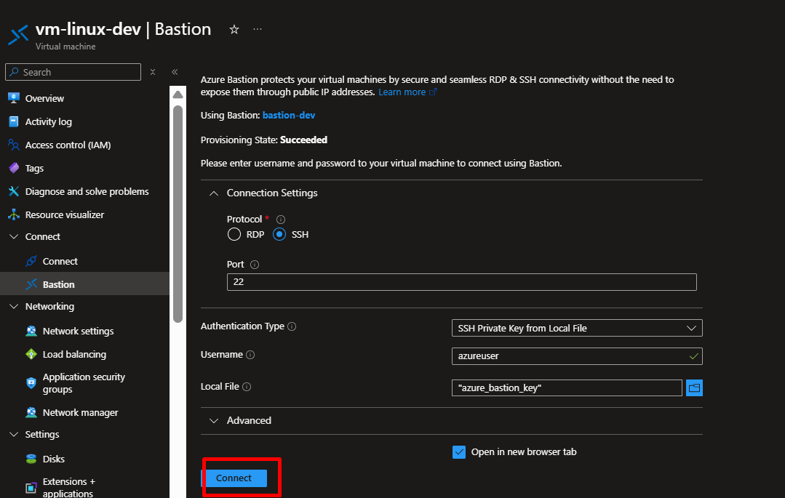Open the bastion-dev resource link
The height and width of the screenshot is (498, 785).
(289, 116)
